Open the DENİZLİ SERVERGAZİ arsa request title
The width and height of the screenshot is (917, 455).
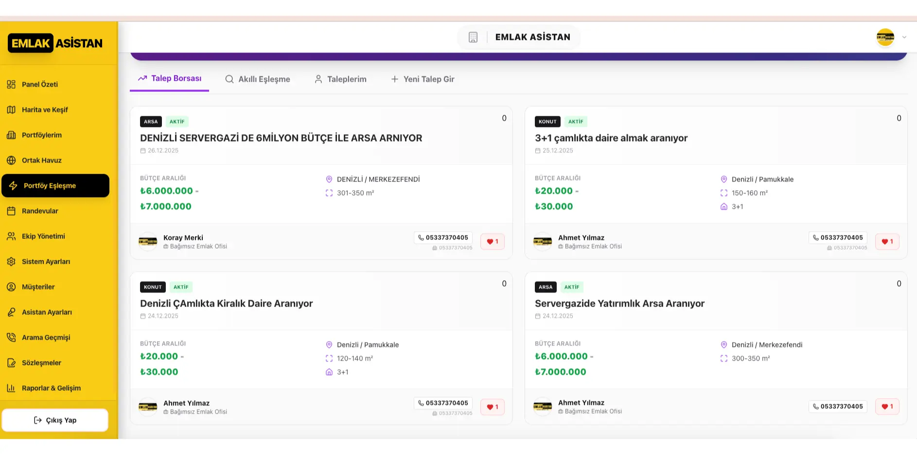coord(281,138)
